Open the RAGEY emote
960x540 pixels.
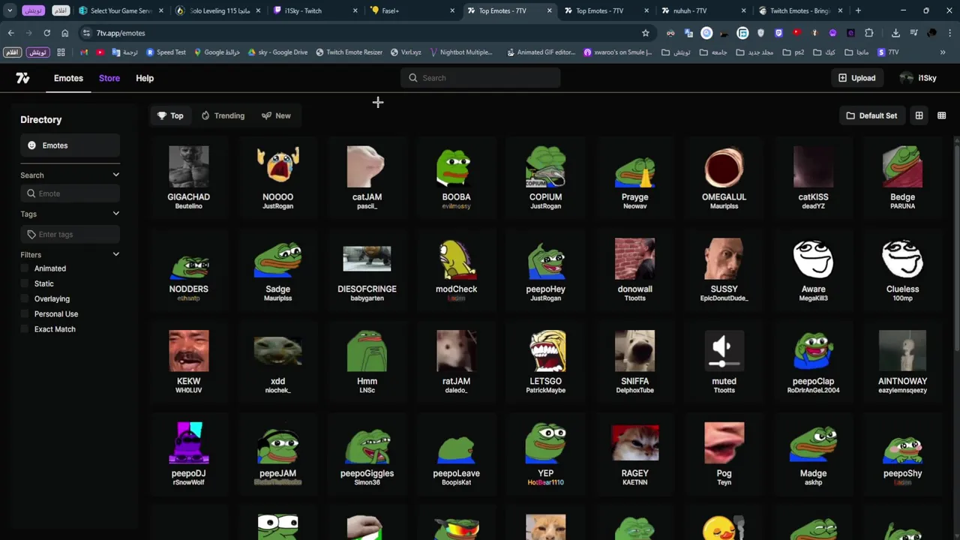[634, 454]
